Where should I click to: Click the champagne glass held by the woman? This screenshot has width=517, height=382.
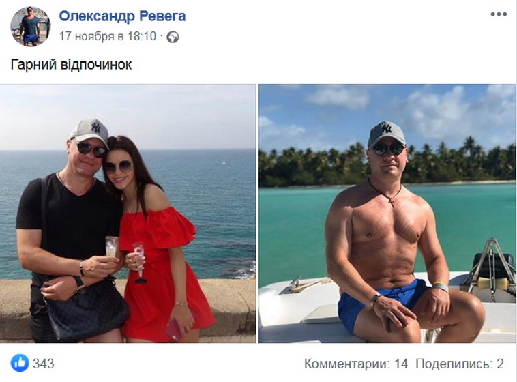[x=139, y=262]
